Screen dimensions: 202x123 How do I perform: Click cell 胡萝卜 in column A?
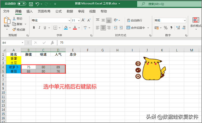pos(14,67)
